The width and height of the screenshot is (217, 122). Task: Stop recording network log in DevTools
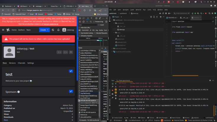80,22
